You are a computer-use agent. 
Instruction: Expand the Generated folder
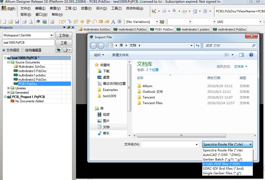pos(8,92)
